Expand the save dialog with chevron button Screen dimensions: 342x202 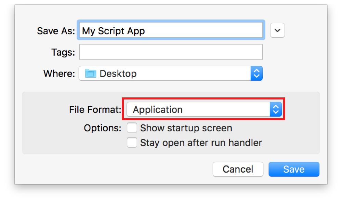(277, 30)
